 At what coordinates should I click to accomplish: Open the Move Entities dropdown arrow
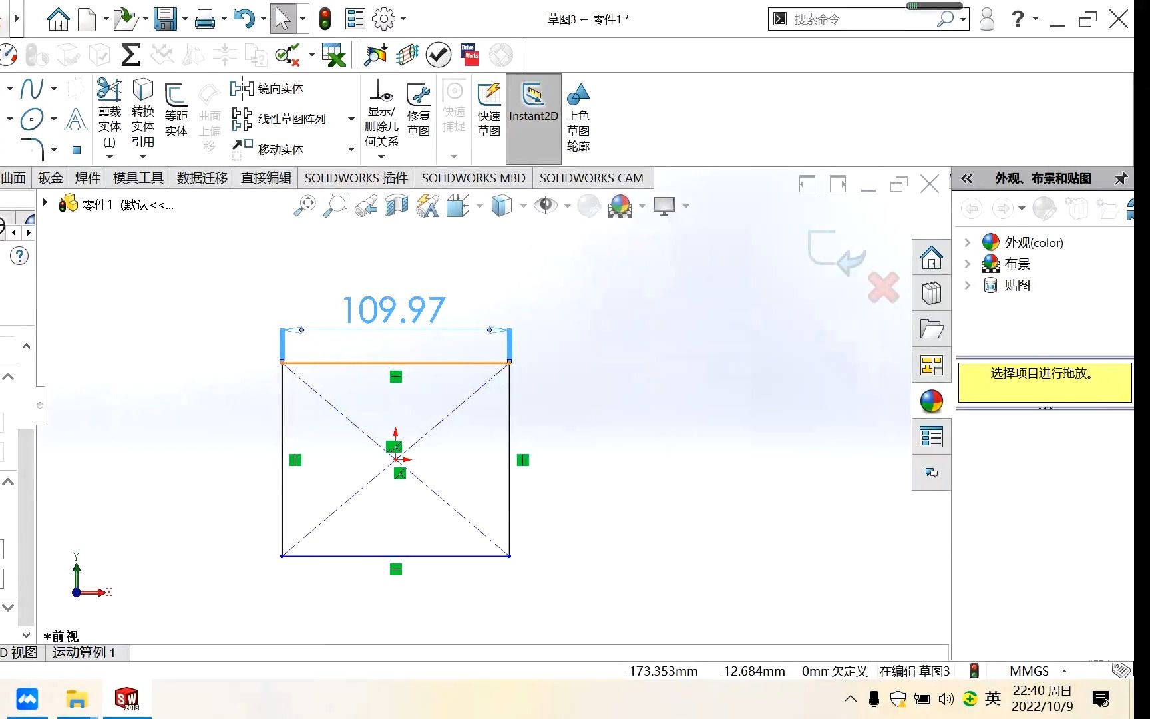[x=351, y=149]
